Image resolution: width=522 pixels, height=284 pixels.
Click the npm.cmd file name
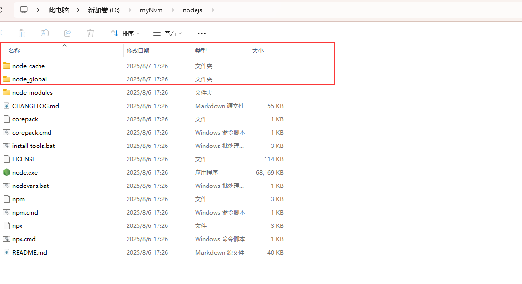point(25,213)
